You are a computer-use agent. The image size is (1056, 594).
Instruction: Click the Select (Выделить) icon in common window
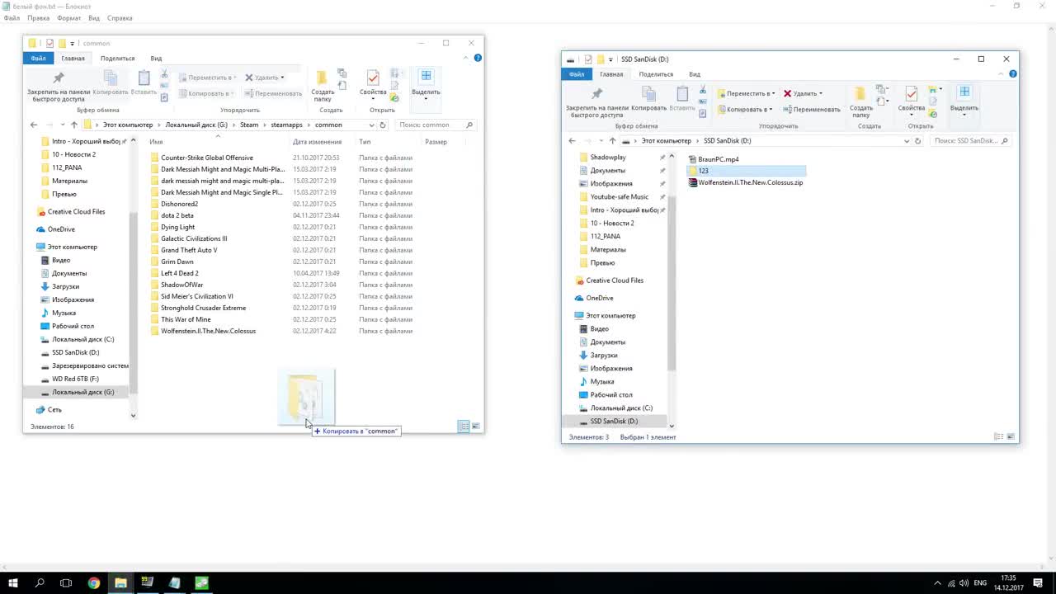[x=426, y=76]
